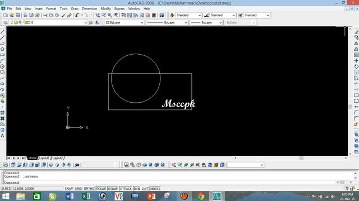Click the Windows Start button

point(6,196)
